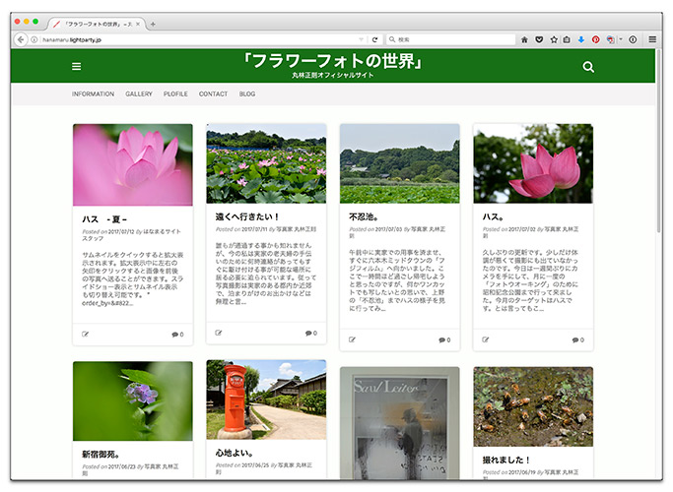Click the circular extension icon beside menu
The width and height of the screenshot is (673, 492).
point(633,40)
